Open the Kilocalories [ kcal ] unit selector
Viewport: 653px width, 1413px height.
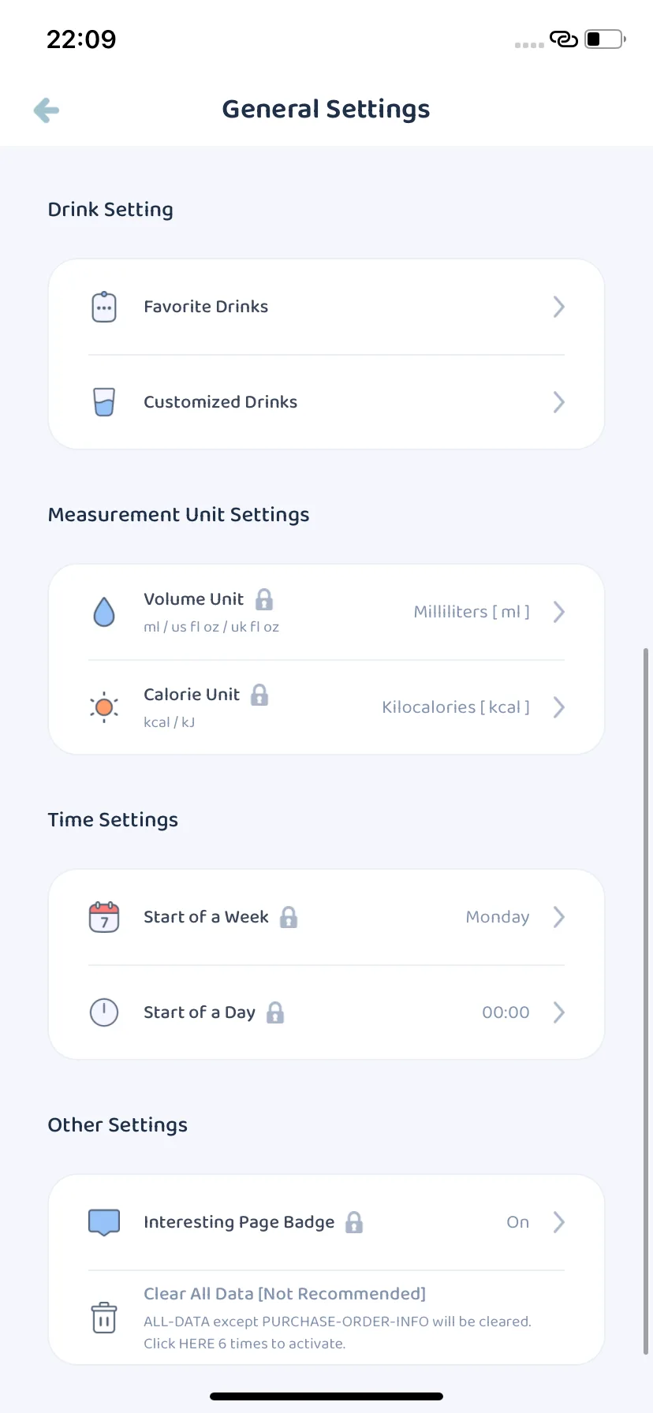(x=456, y=707)
